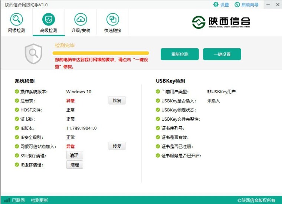The height and width of the screenshot is (204, 282).
Task: Click green check beside IE缓存清理
Action: (x=17, y=164)
